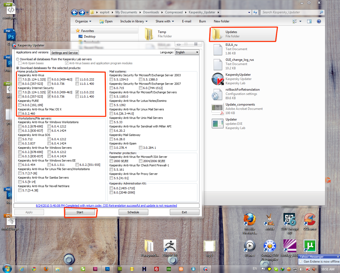Uncheck Kaspersky Internet Security 11.0.0.232
Screen dimensions: 340x273
(x=77, y=92)
